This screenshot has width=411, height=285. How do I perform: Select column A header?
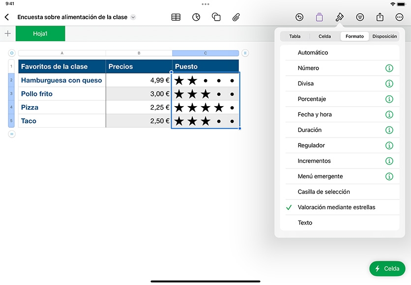[62, 53]
